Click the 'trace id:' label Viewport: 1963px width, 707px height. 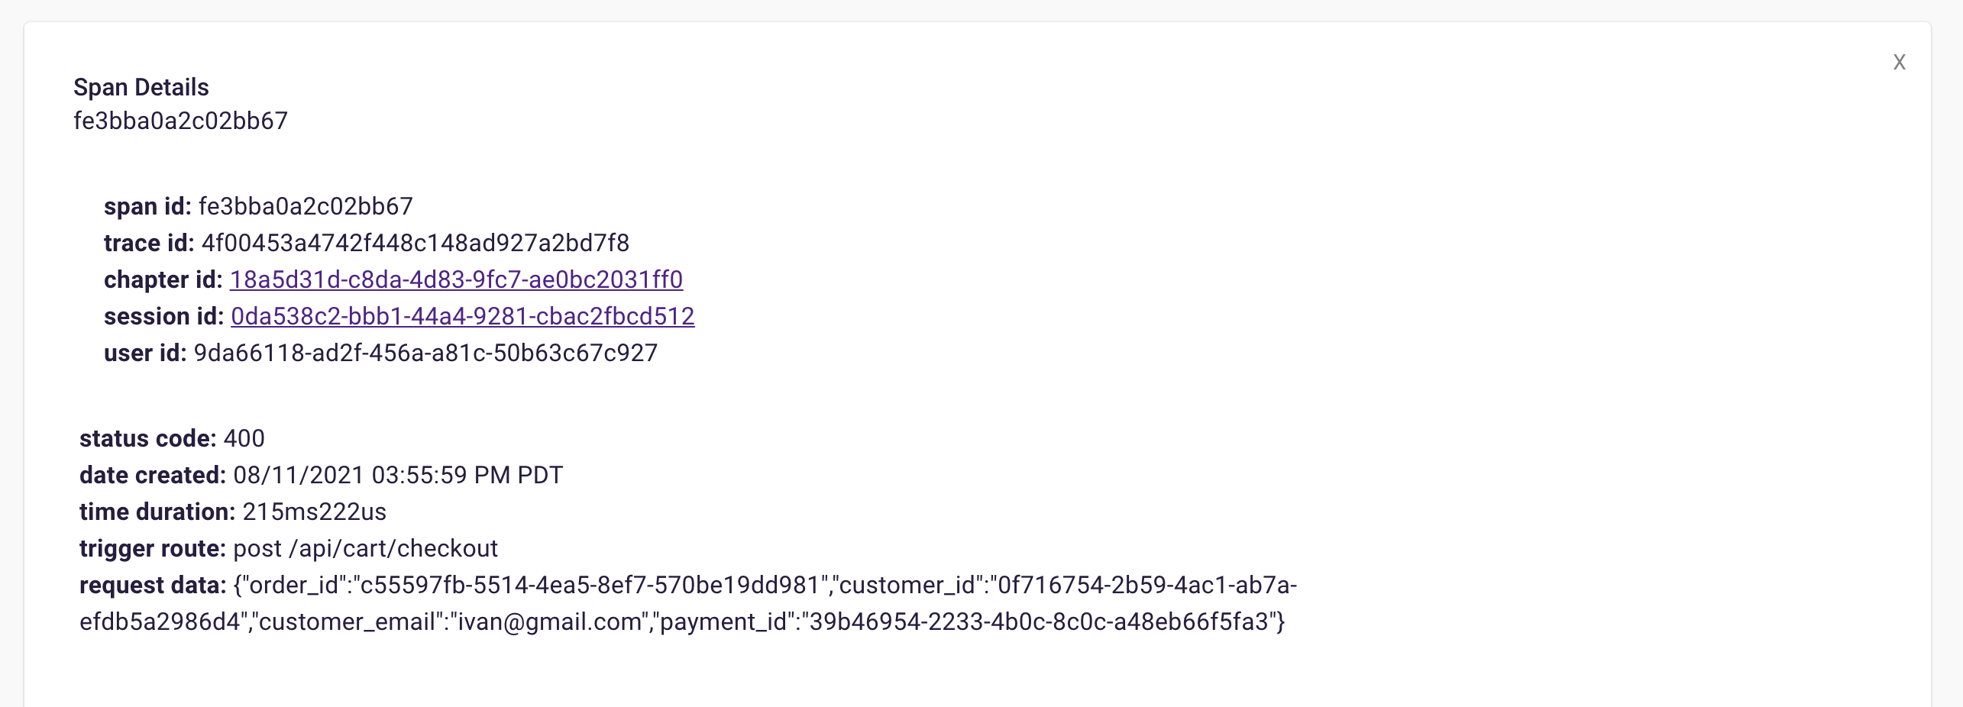(149, 243)
